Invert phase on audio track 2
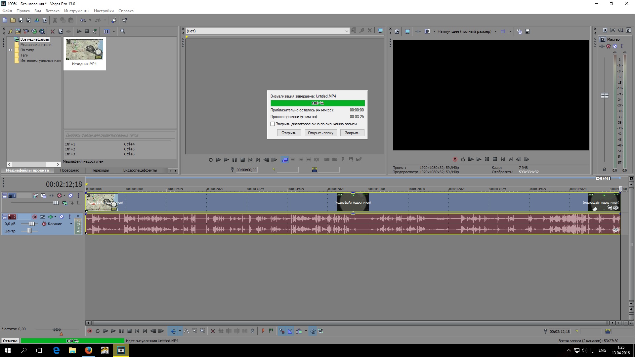The width and height of the screenshot is (635, 357). click(43, 217)
